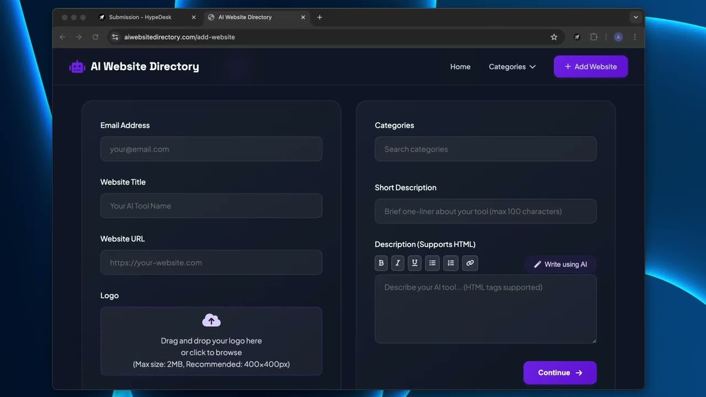Go back to the previous page
The image size is (706, 397).
pos(62,37)
